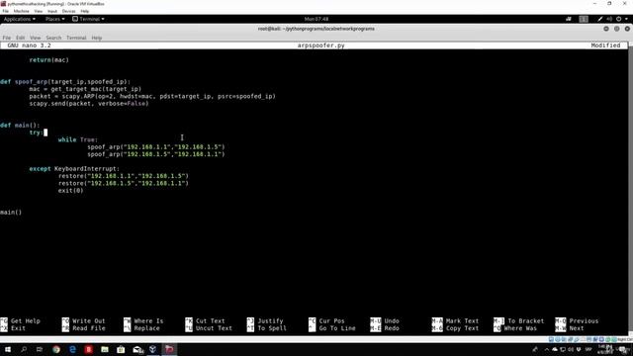Close the Kali terminal window

(x=627, y=29)
